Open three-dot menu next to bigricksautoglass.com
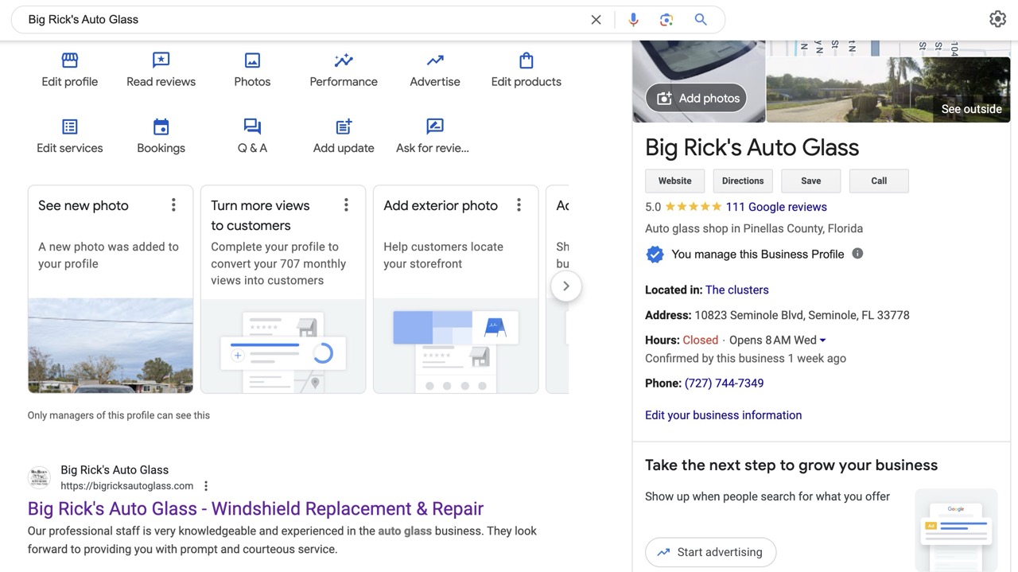 point(206,486)
